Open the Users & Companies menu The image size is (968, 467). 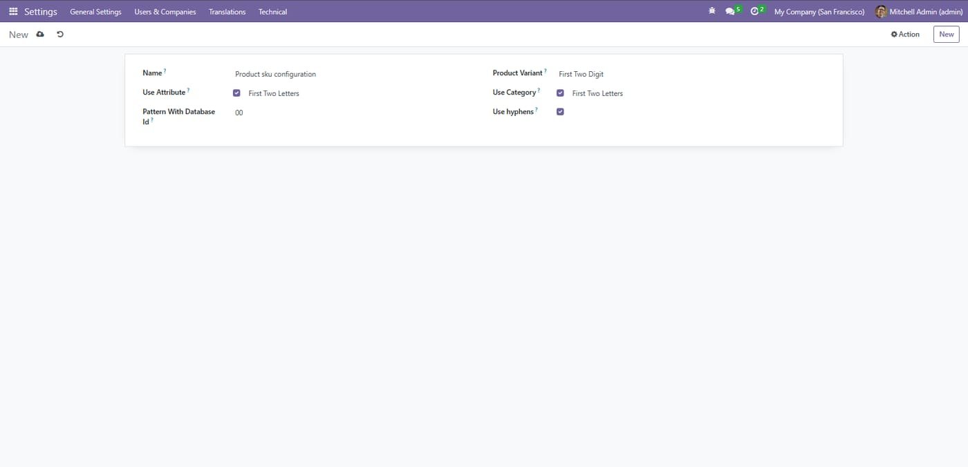tap(165, 12)
